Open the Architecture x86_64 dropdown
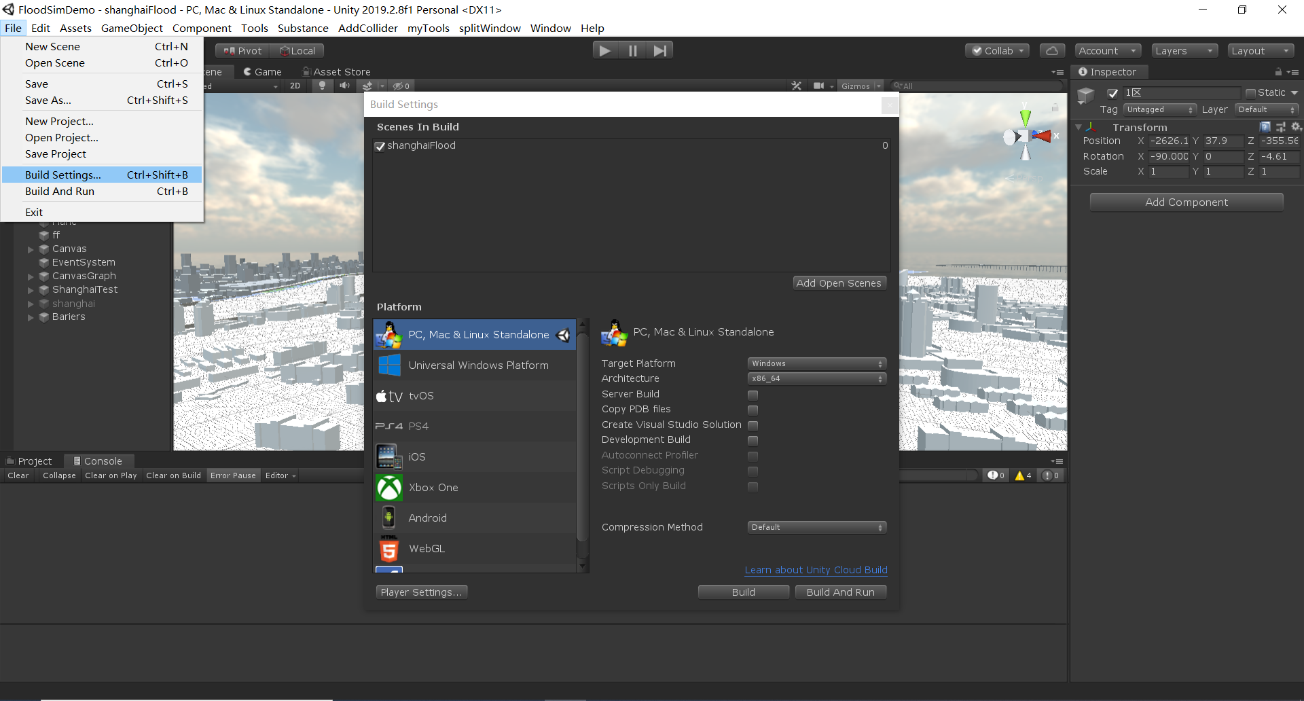Viewport: 1304px width, 701px height. click(817, 378)
